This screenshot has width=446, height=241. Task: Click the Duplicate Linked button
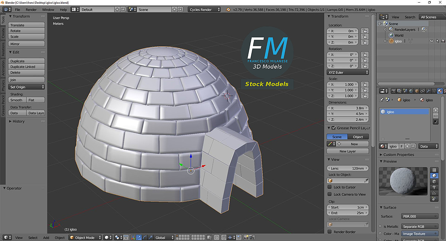[x=26, y=67]
